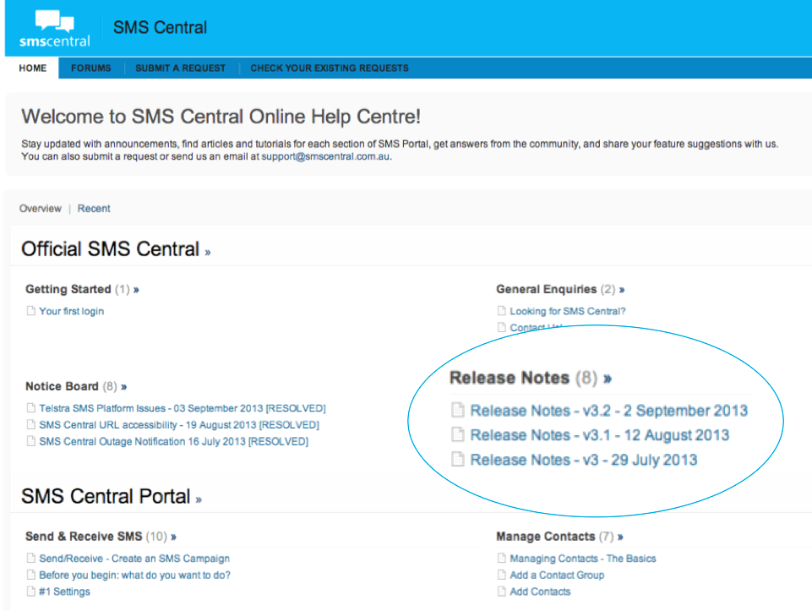Open General Enquiries forum heading
This screenshot has height=611, width=812.
click(547, 289)
